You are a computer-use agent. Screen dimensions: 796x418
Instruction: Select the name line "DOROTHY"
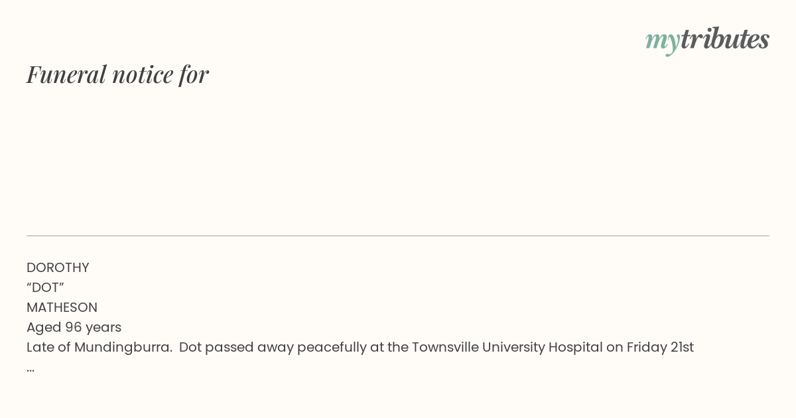[x=58, y=267]
